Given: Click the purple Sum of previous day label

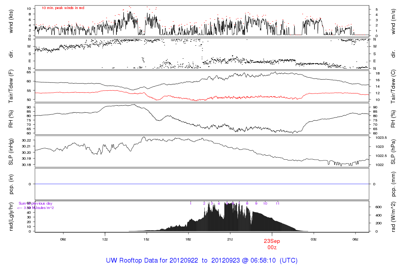Looking at the screenshot, I should coord(36,203).
